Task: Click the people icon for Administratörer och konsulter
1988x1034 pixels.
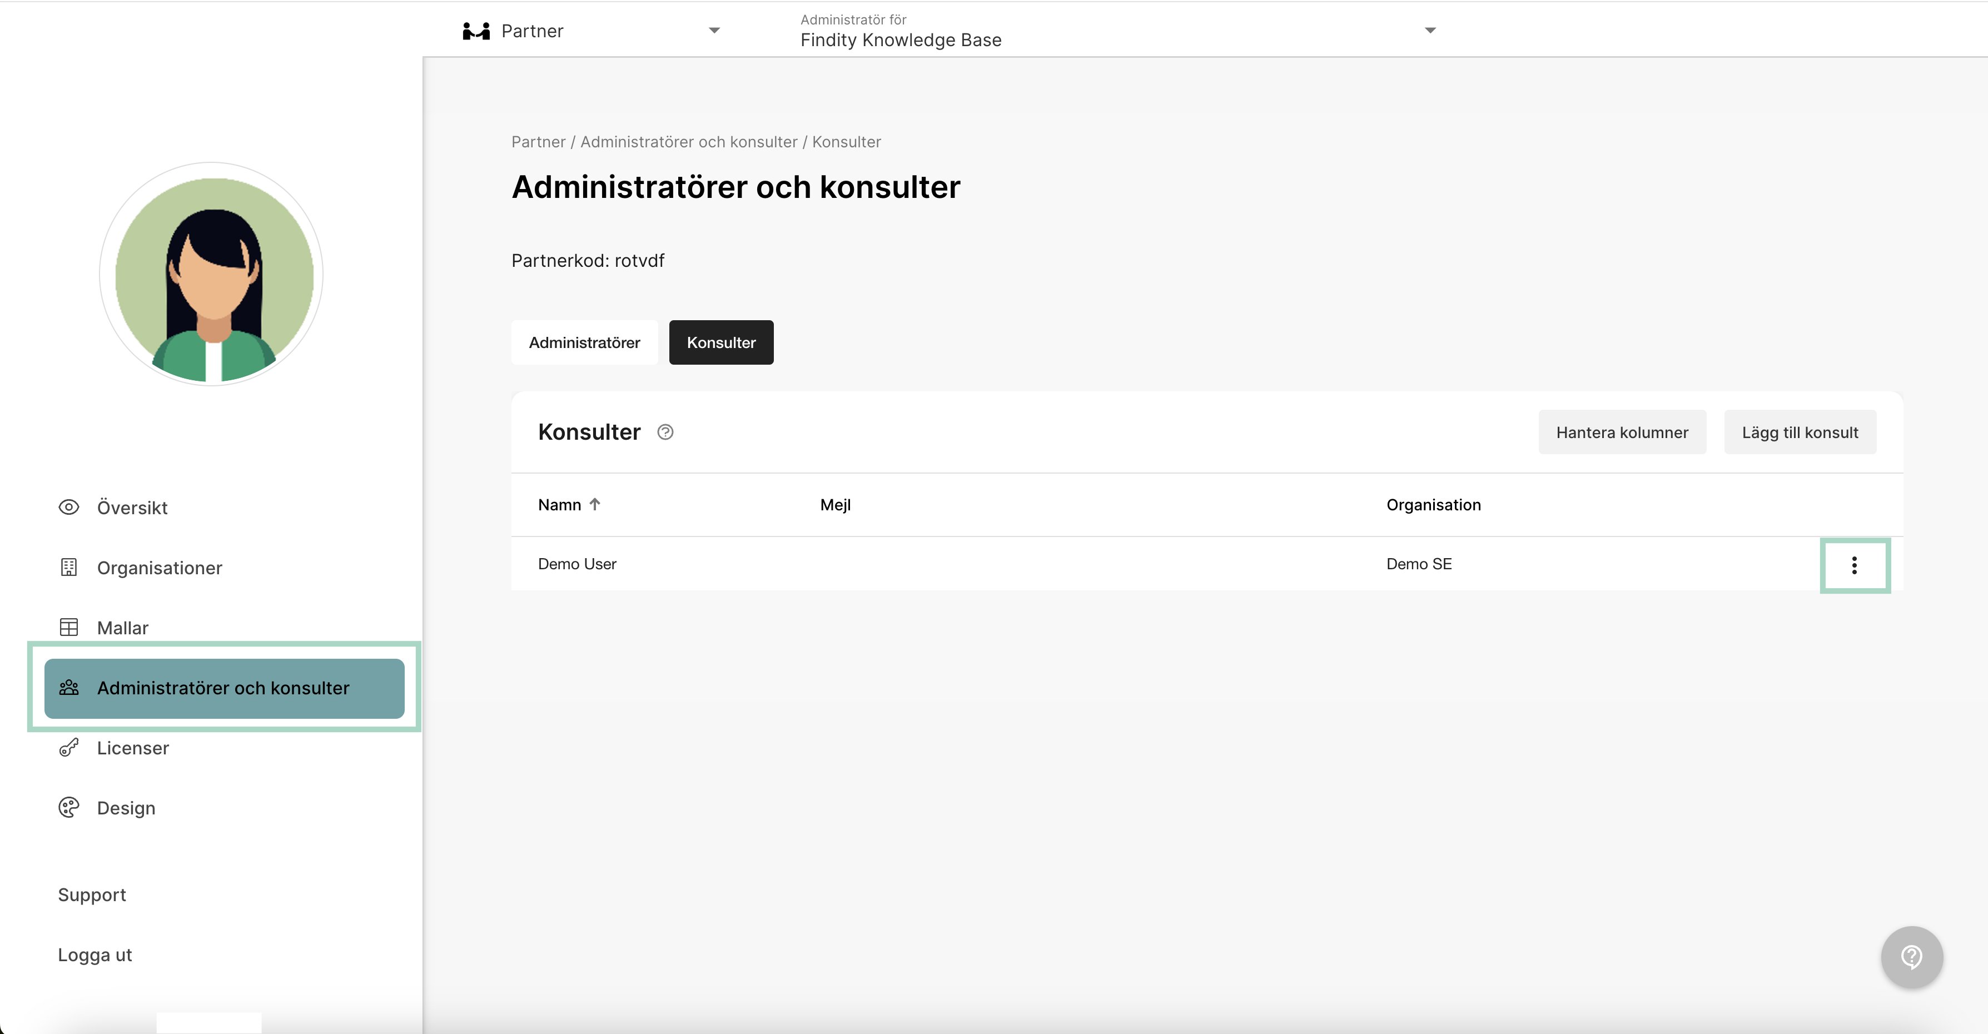Action: click(x=69, y=688)
